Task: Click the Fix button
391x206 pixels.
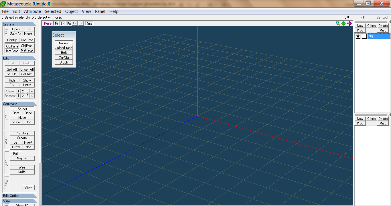Action: 12,85
